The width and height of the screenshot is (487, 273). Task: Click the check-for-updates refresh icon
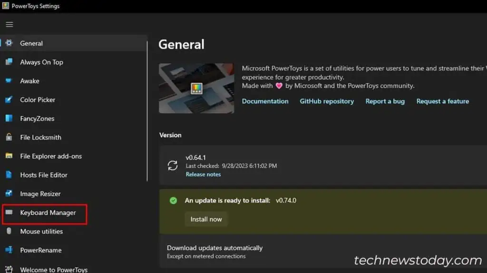point(172,165)
